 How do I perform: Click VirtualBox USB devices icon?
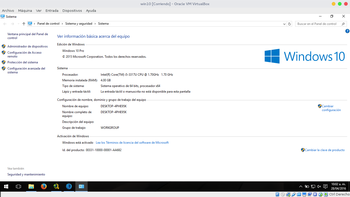coord(293,194)
